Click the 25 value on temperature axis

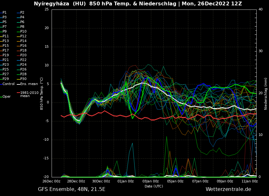(x=47, y=9)
